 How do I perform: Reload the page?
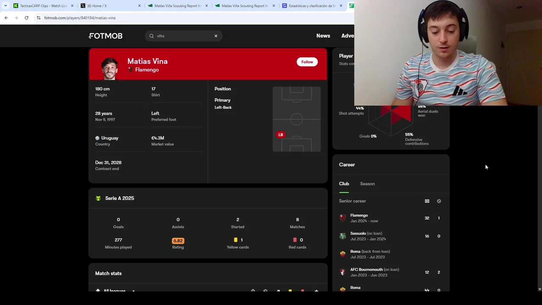pos(26,18)
